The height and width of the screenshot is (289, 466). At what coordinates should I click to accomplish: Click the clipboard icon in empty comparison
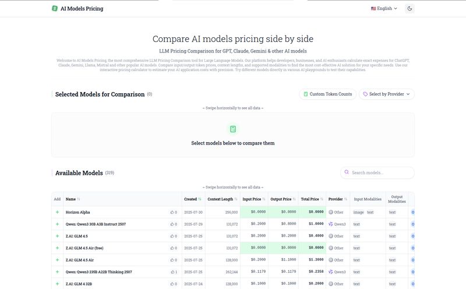point(233,129)
